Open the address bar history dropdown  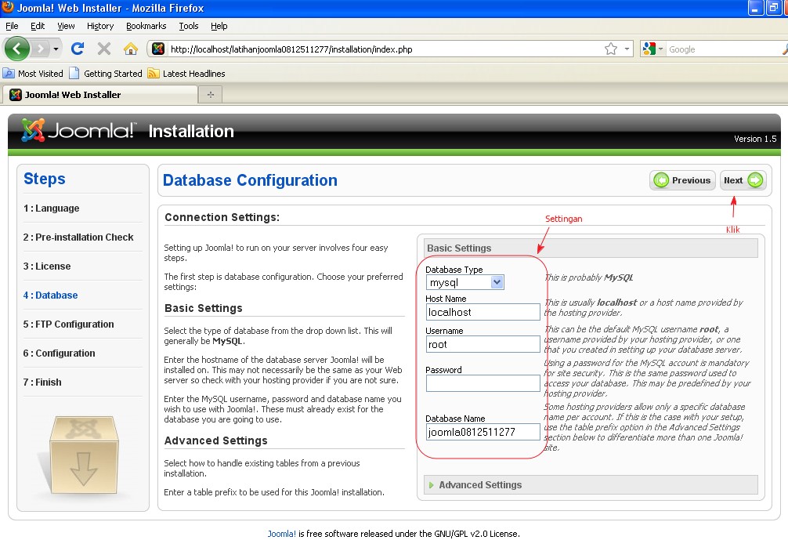point(627,49)
